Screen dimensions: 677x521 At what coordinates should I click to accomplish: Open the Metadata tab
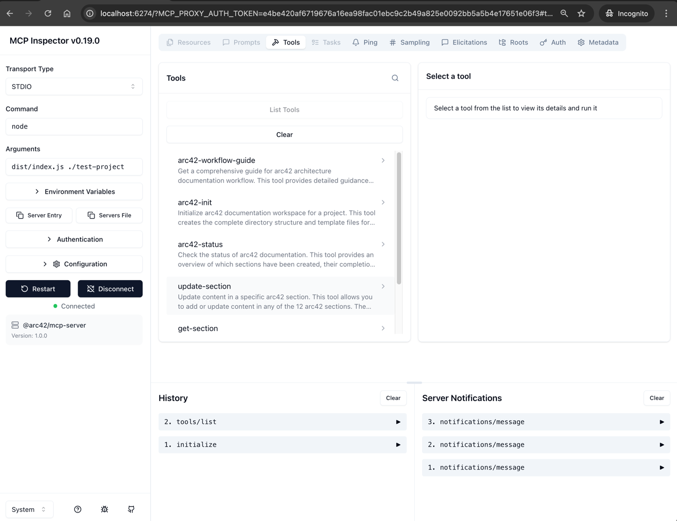[x=598, y=42]
